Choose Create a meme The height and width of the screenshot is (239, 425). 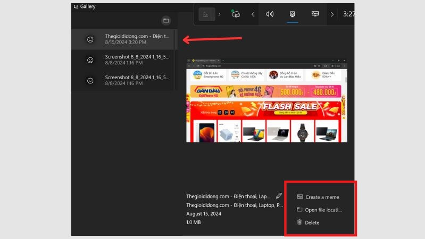tap(318, 197)
